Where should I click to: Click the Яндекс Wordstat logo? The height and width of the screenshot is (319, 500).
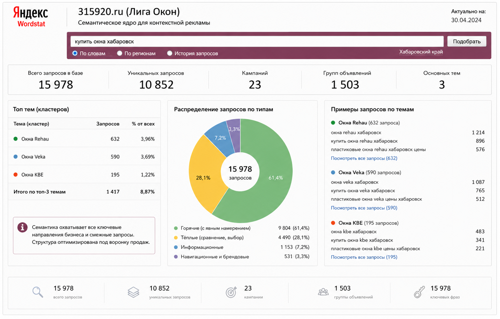point(31,18)
